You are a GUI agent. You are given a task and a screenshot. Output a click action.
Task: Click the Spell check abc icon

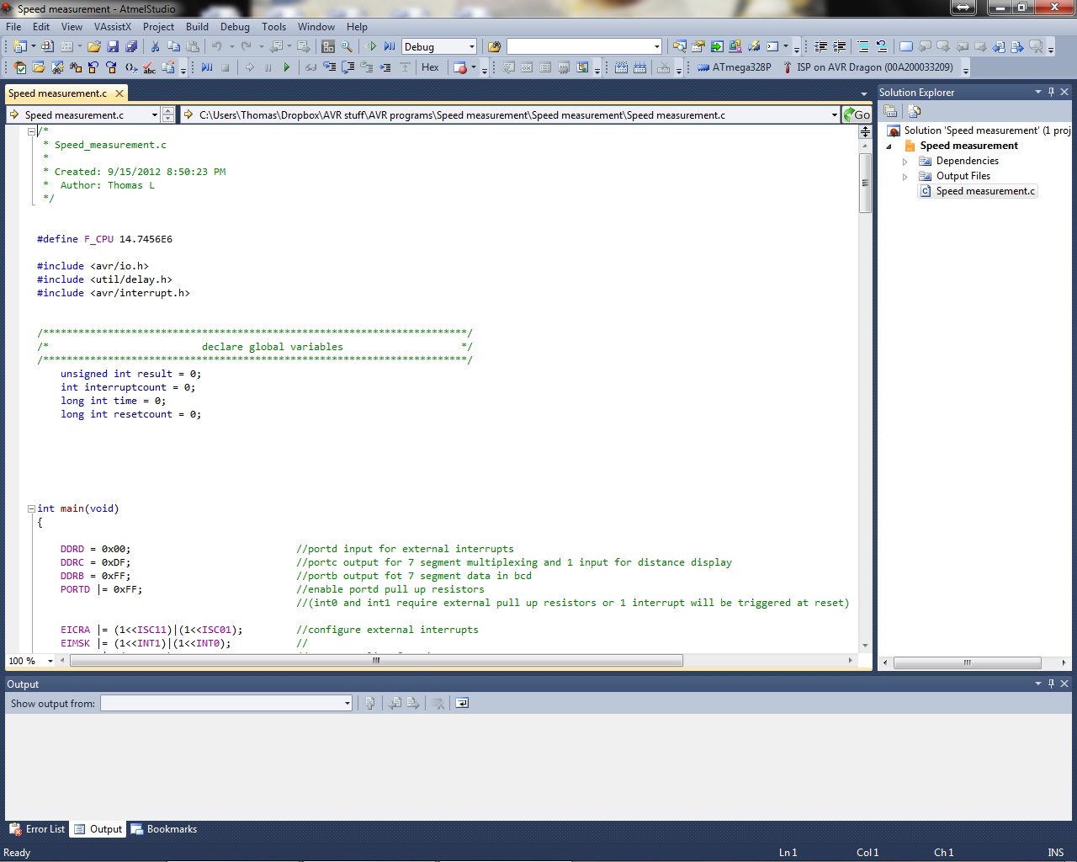click(x=149, y=67)
